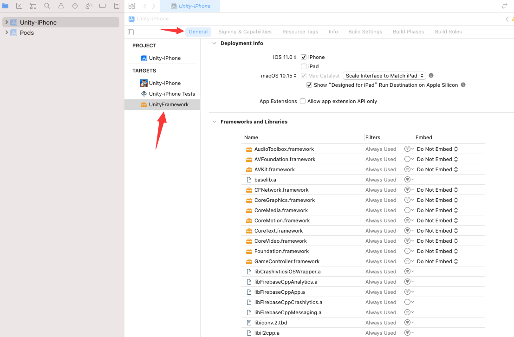This screenshot has width=514, height=337.
Task: Toggle Show Designed for iPad Run Destination
Action: (x=309, y=85)
